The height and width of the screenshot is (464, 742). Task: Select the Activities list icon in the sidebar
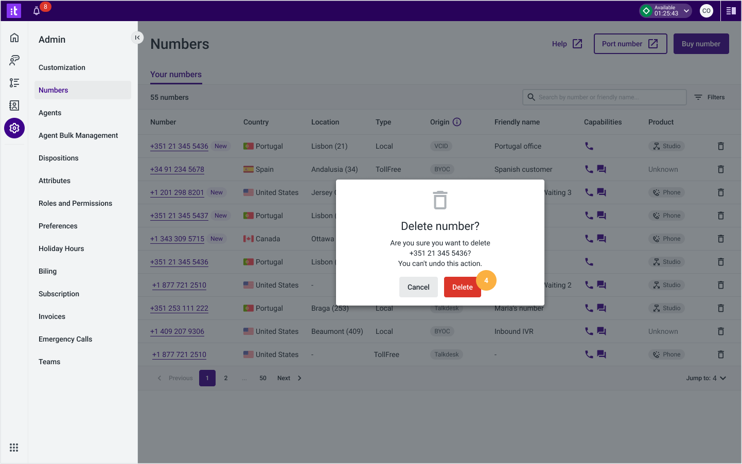pyautogui.click(x=14, y=83)
